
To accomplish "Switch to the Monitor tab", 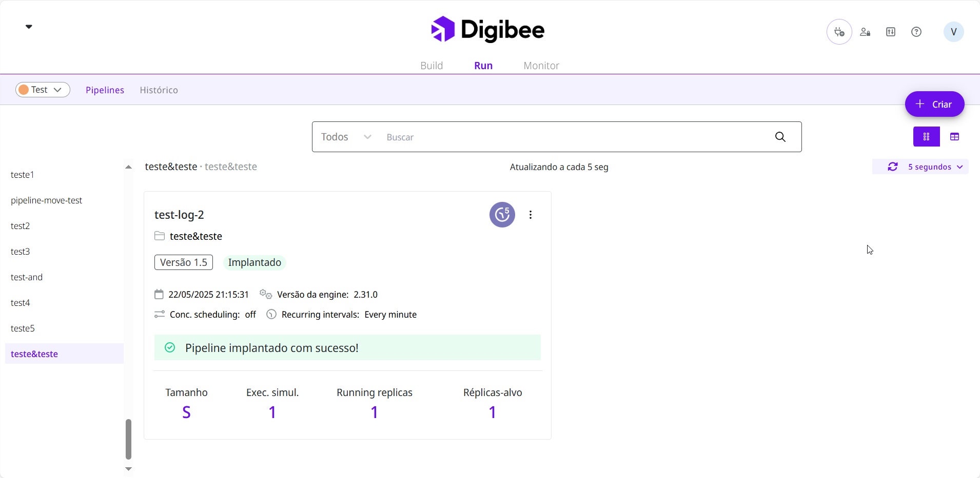I will (x=541, y=66).
